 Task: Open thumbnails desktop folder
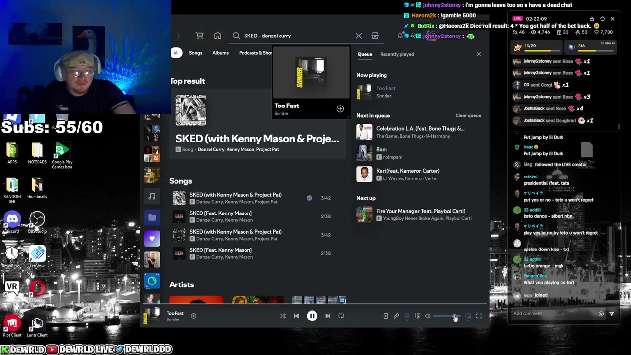tap(37, 187)
